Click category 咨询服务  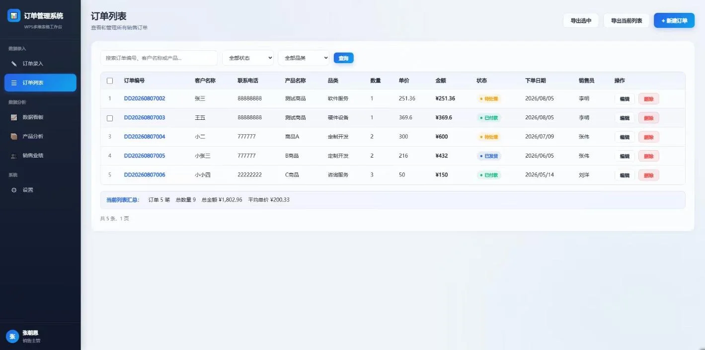pyautogui.click(x=338, y=175)
